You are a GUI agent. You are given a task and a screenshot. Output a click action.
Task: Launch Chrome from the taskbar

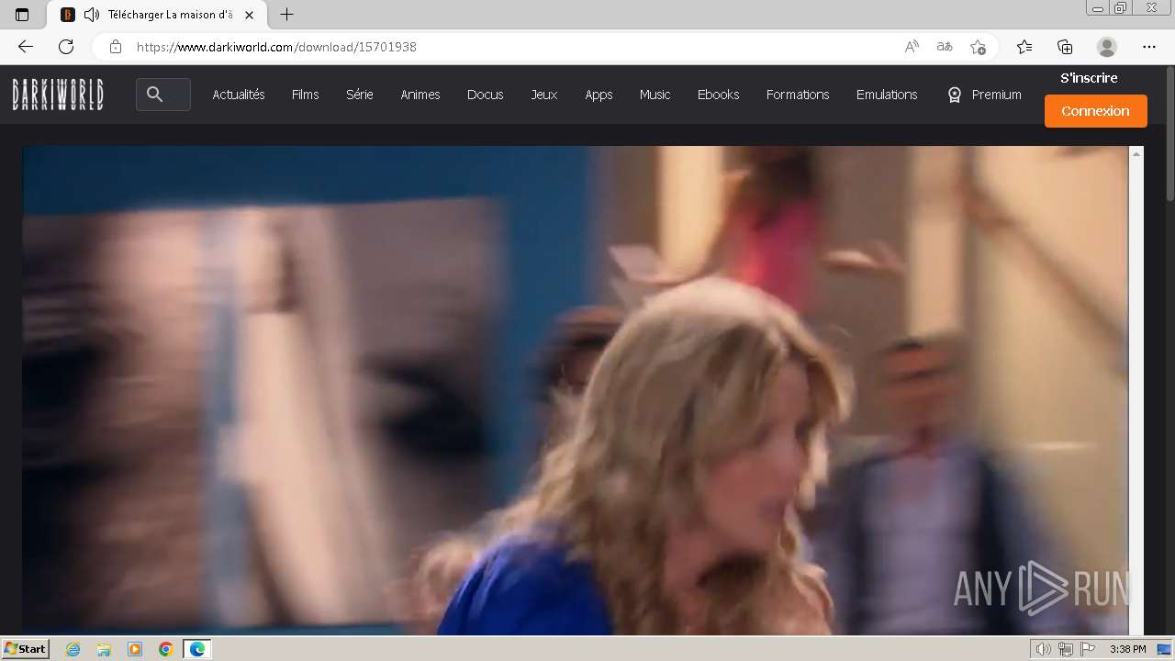pos(166,649)
